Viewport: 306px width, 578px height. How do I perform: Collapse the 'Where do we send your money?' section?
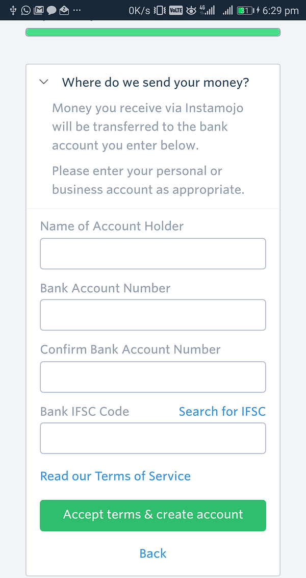point(44,82)
